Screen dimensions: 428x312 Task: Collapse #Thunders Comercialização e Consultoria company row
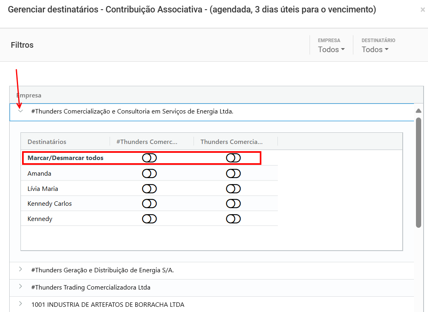(20, 111)
